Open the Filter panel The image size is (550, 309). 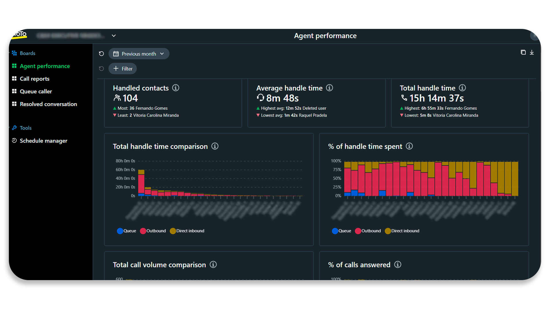coord(123,69)
